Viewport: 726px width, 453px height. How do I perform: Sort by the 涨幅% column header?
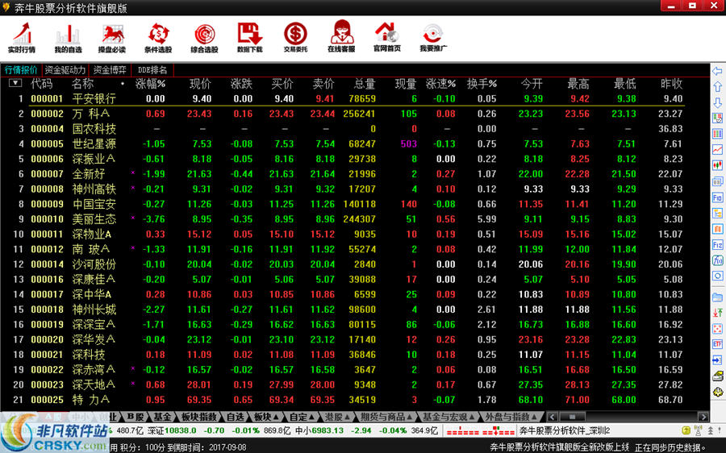150,84
